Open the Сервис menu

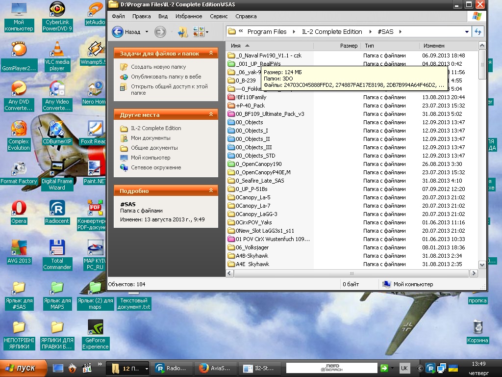(x=219, y=16)
